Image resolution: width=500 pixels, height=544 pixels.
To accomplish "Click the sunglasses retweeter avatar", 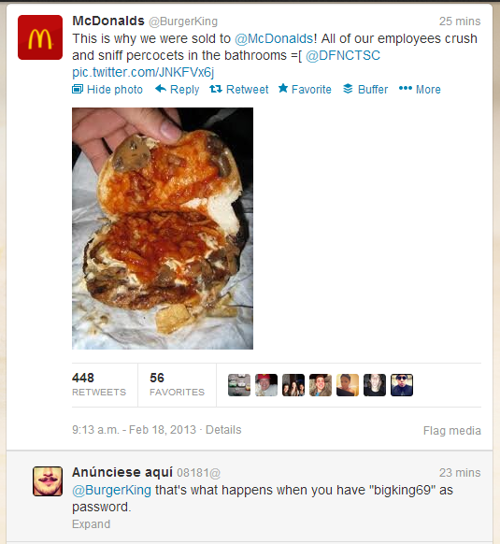I will [x=402, y=385].
